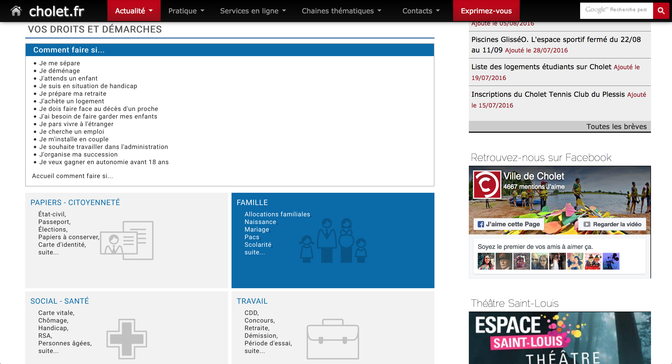Click the family silhouette icon
The image size is (672, 364).
[x=333, y=241]
